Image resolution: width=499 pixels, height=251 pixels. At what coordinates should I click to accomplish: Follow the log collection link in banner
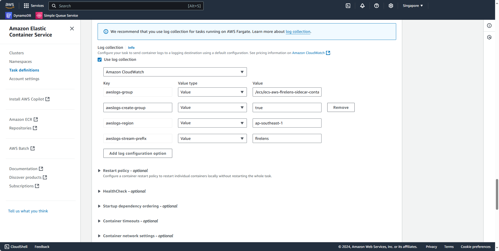pos(298,32)
